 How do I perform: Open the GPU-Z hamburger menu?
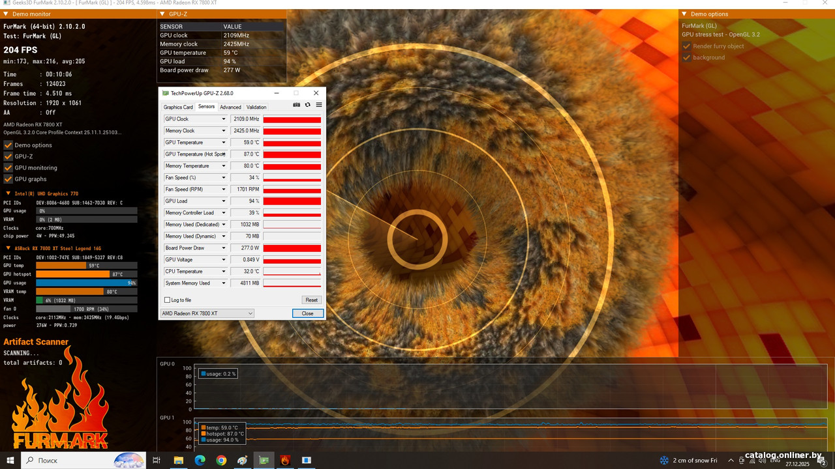click(x=319, y=105)
